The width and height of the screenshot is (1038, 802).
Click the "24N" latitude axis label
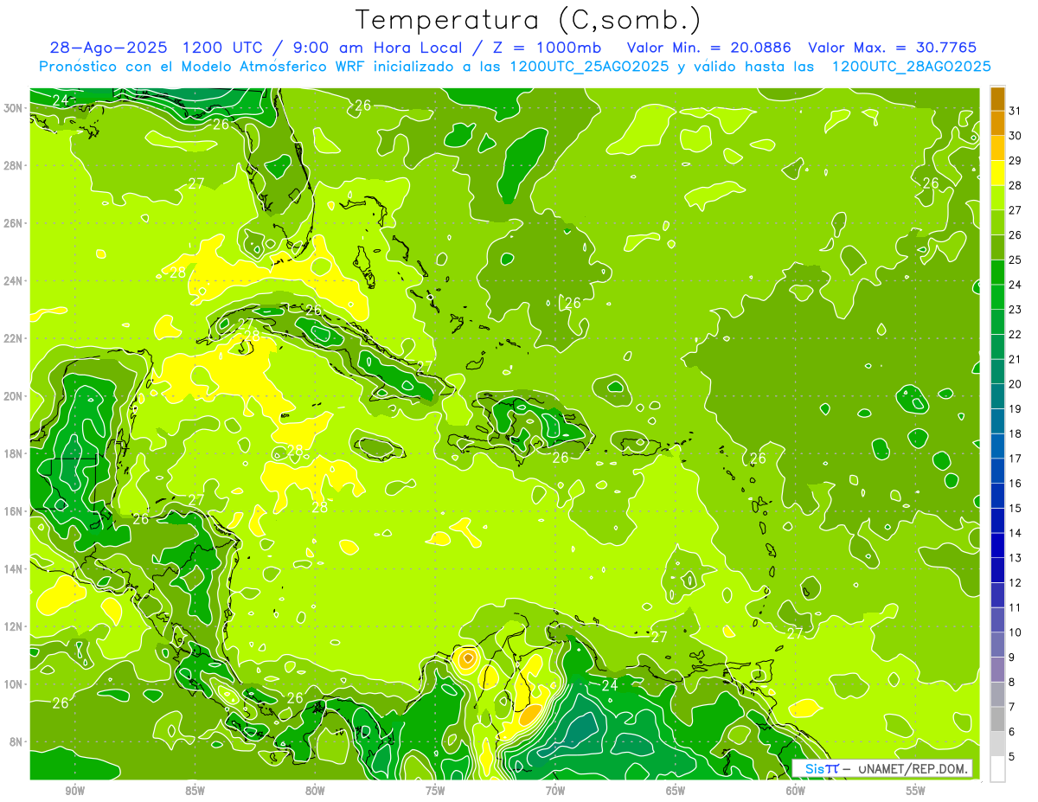(15, 281)
